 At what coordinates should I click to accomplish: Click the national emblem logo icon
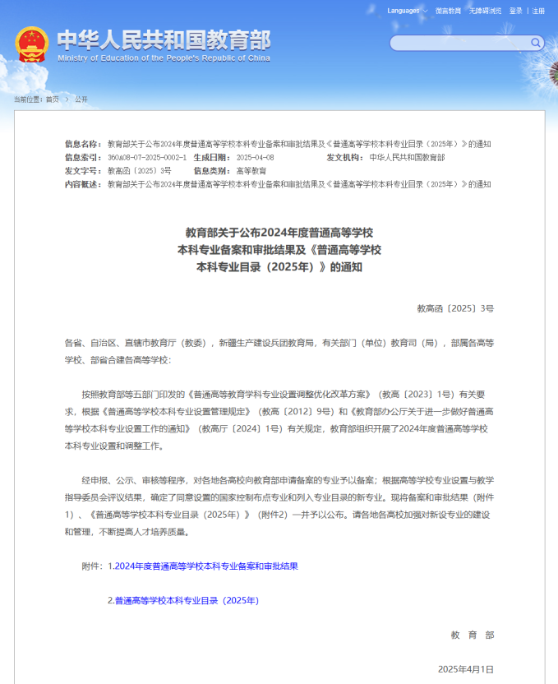[31, 44]
